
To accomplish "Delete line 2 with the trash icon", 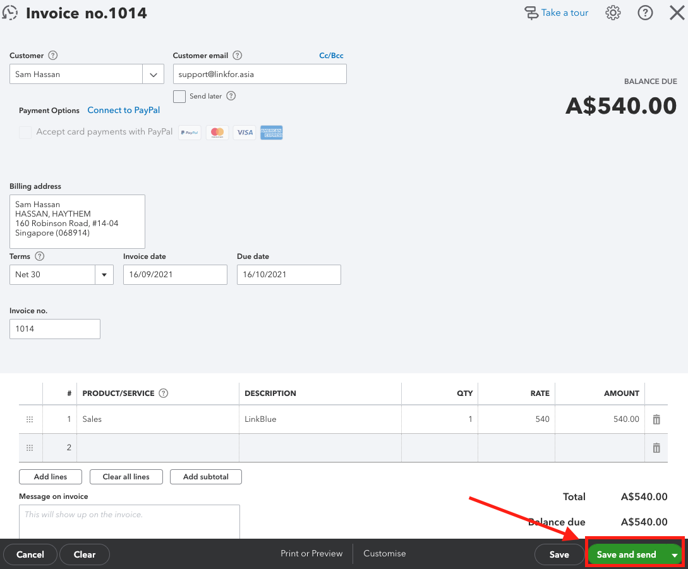I will pos(656,448).
